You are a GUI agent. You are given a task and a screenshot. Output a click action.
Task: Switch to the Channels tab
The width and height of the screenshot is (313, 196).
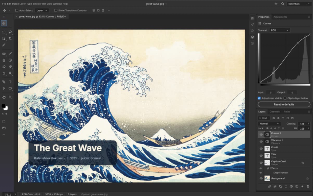pyautogui.click(x=274, y=112)
